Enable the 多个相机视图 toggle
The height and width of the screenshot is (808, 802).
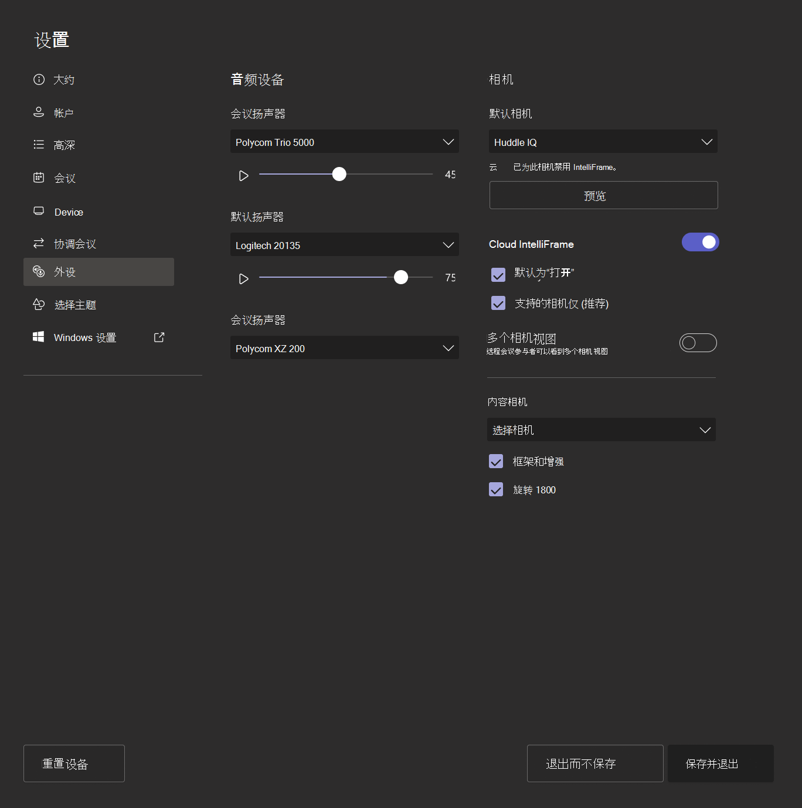point(698,343)
